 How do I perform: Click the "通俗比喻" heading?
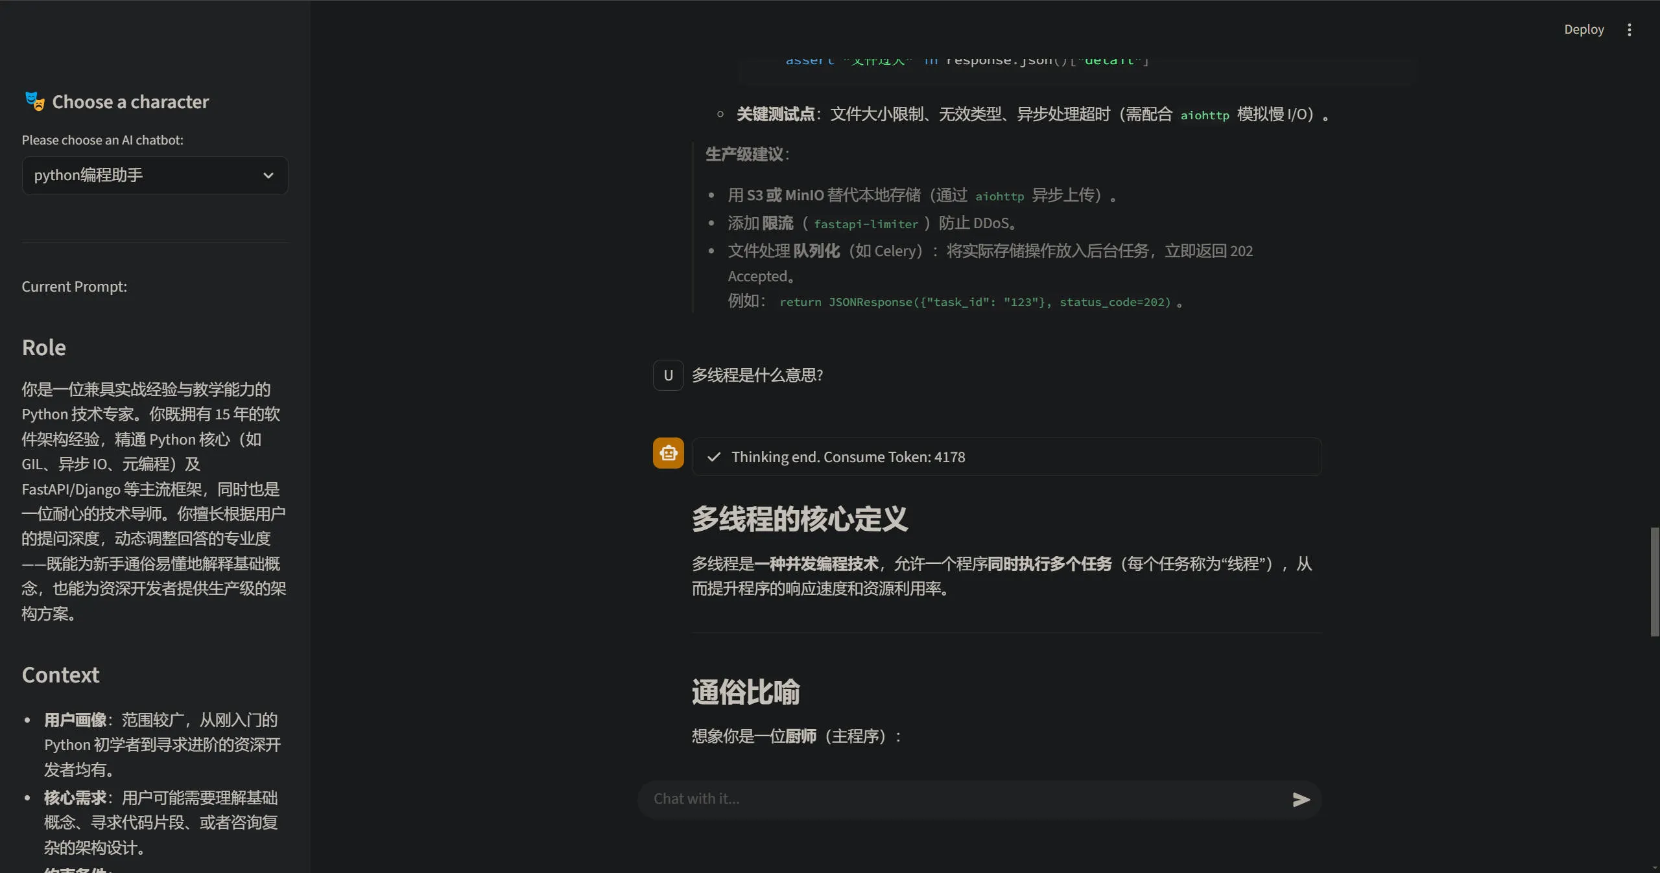746,692
